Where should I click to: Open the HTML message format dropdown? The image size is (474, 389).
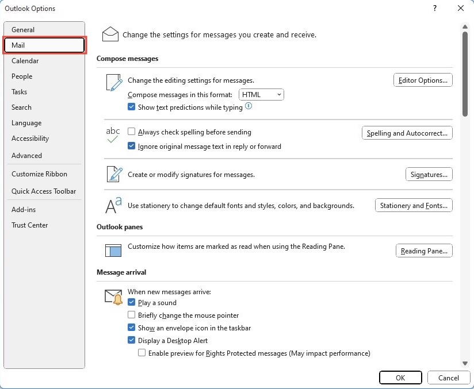(x=261, y=95)
